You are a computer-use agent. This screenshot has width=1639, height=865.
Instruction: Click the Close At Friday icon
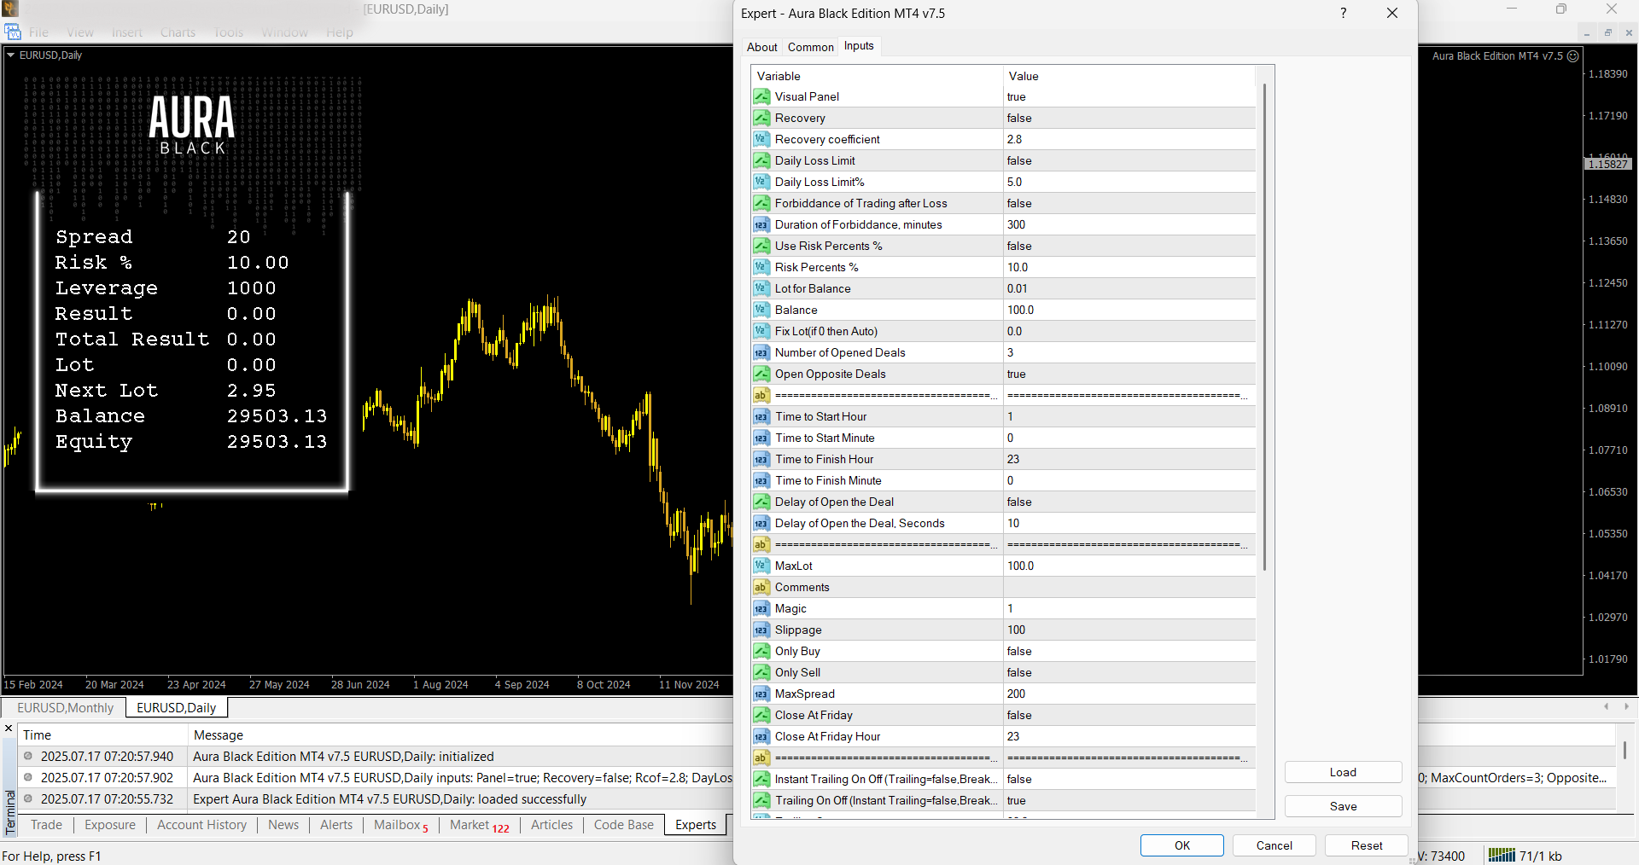[761, 715]
